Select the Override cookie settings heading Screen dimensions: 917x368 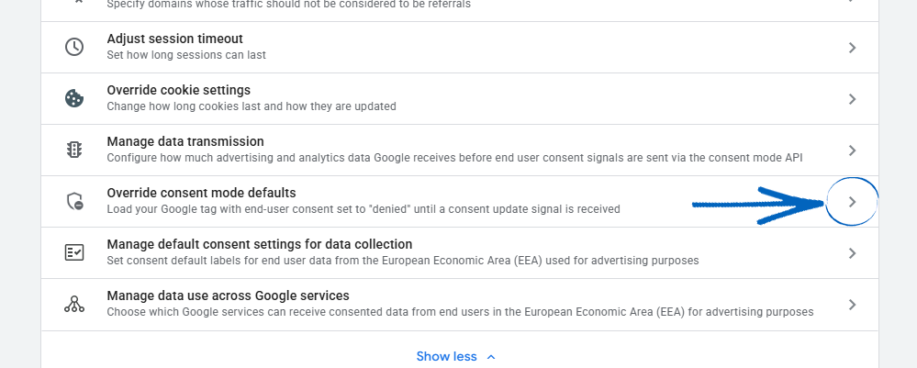pos(178,90)
